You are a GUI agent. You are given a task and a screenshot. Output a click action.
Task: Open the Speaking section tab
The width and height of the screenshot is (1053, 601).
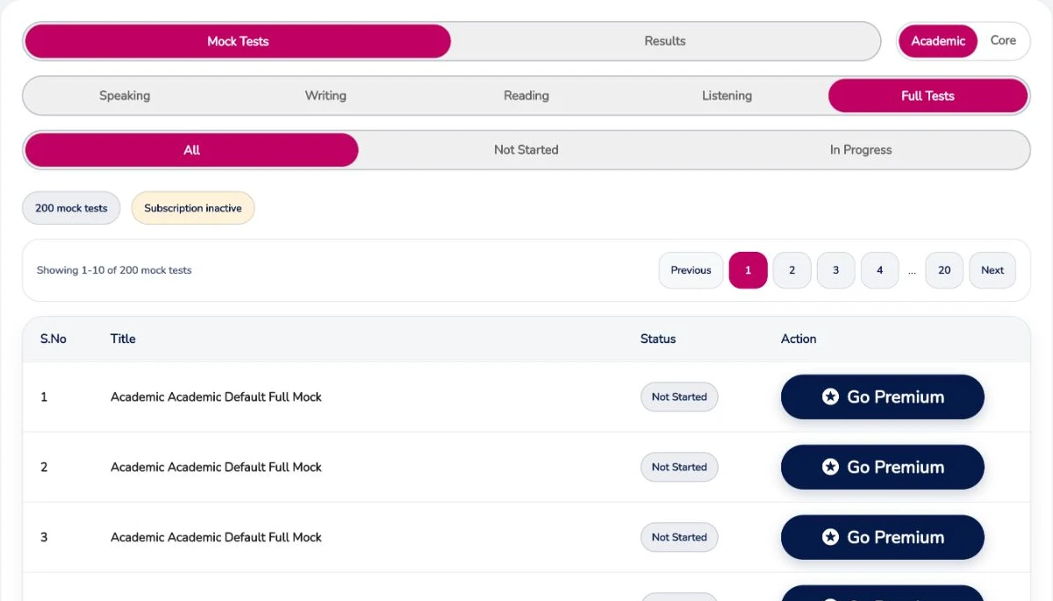[125, 96]
